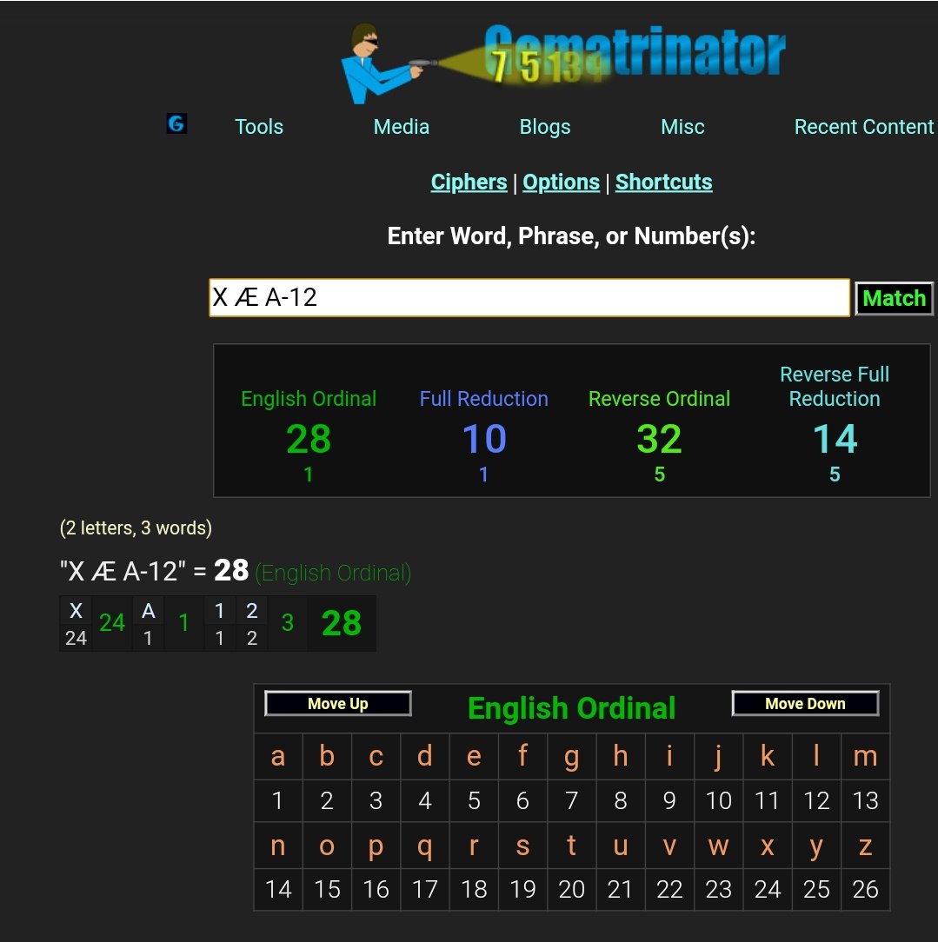This screenshot has height=942, width=938.
Task: Click the Reverse Ordinal value 32
Action: point(659,439)
